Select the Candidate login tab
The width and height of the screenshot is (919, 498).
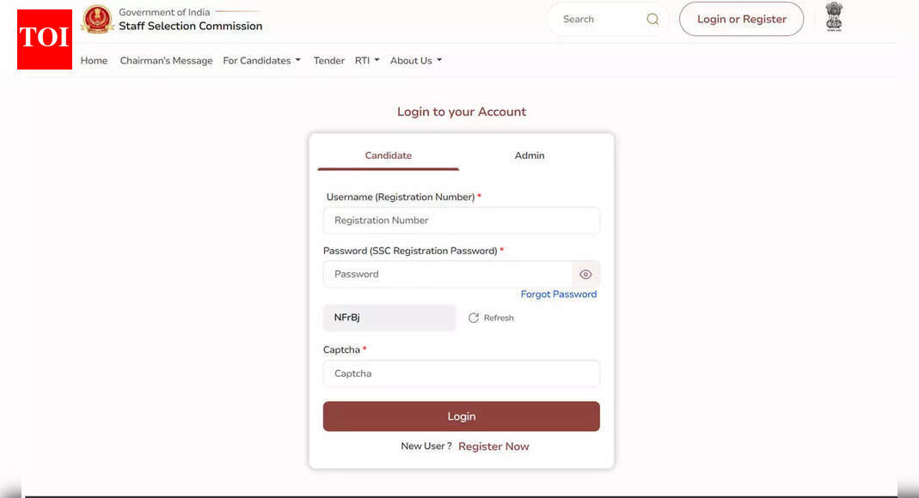(389, 155)
